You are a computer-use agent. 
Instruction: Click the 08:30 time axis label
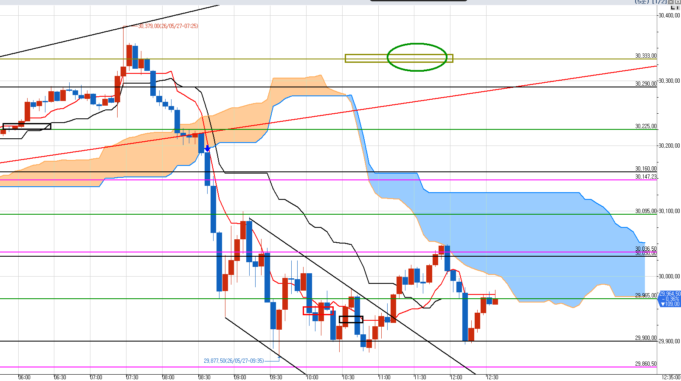pyautogui.click(x=204, y=377)
